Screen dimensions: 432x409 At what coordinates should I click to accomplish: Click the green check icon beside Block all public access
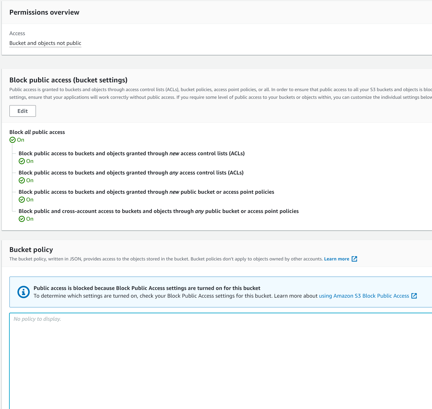coord(13,140)
